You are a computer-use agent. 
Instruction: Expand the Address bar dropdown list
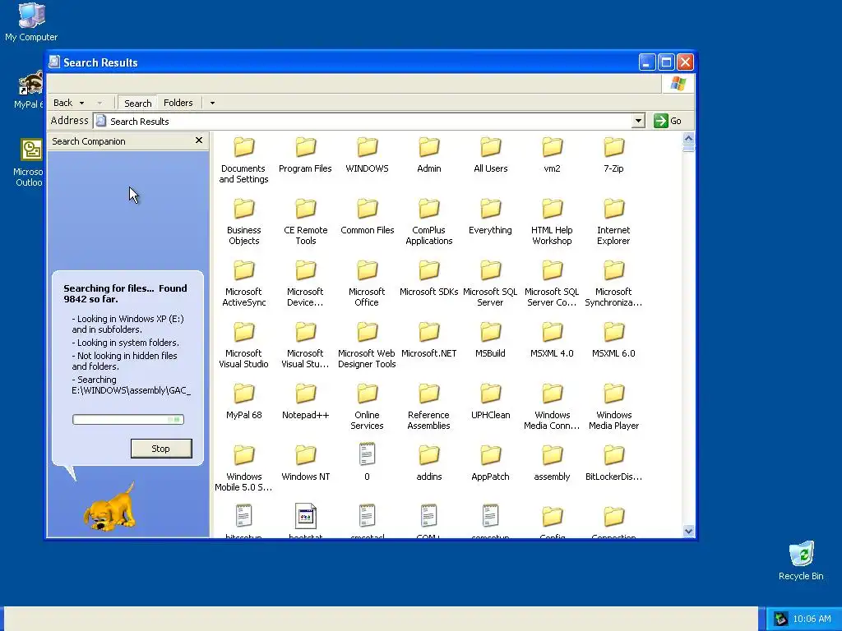[x=638, y=121]
